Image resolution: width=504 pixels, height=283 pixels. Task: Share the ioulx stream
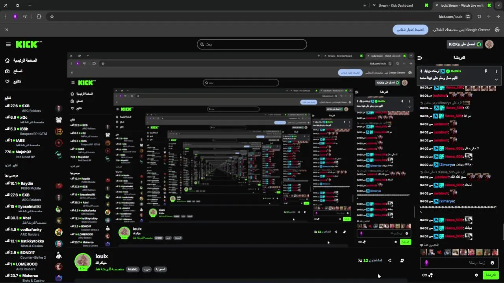389,261
